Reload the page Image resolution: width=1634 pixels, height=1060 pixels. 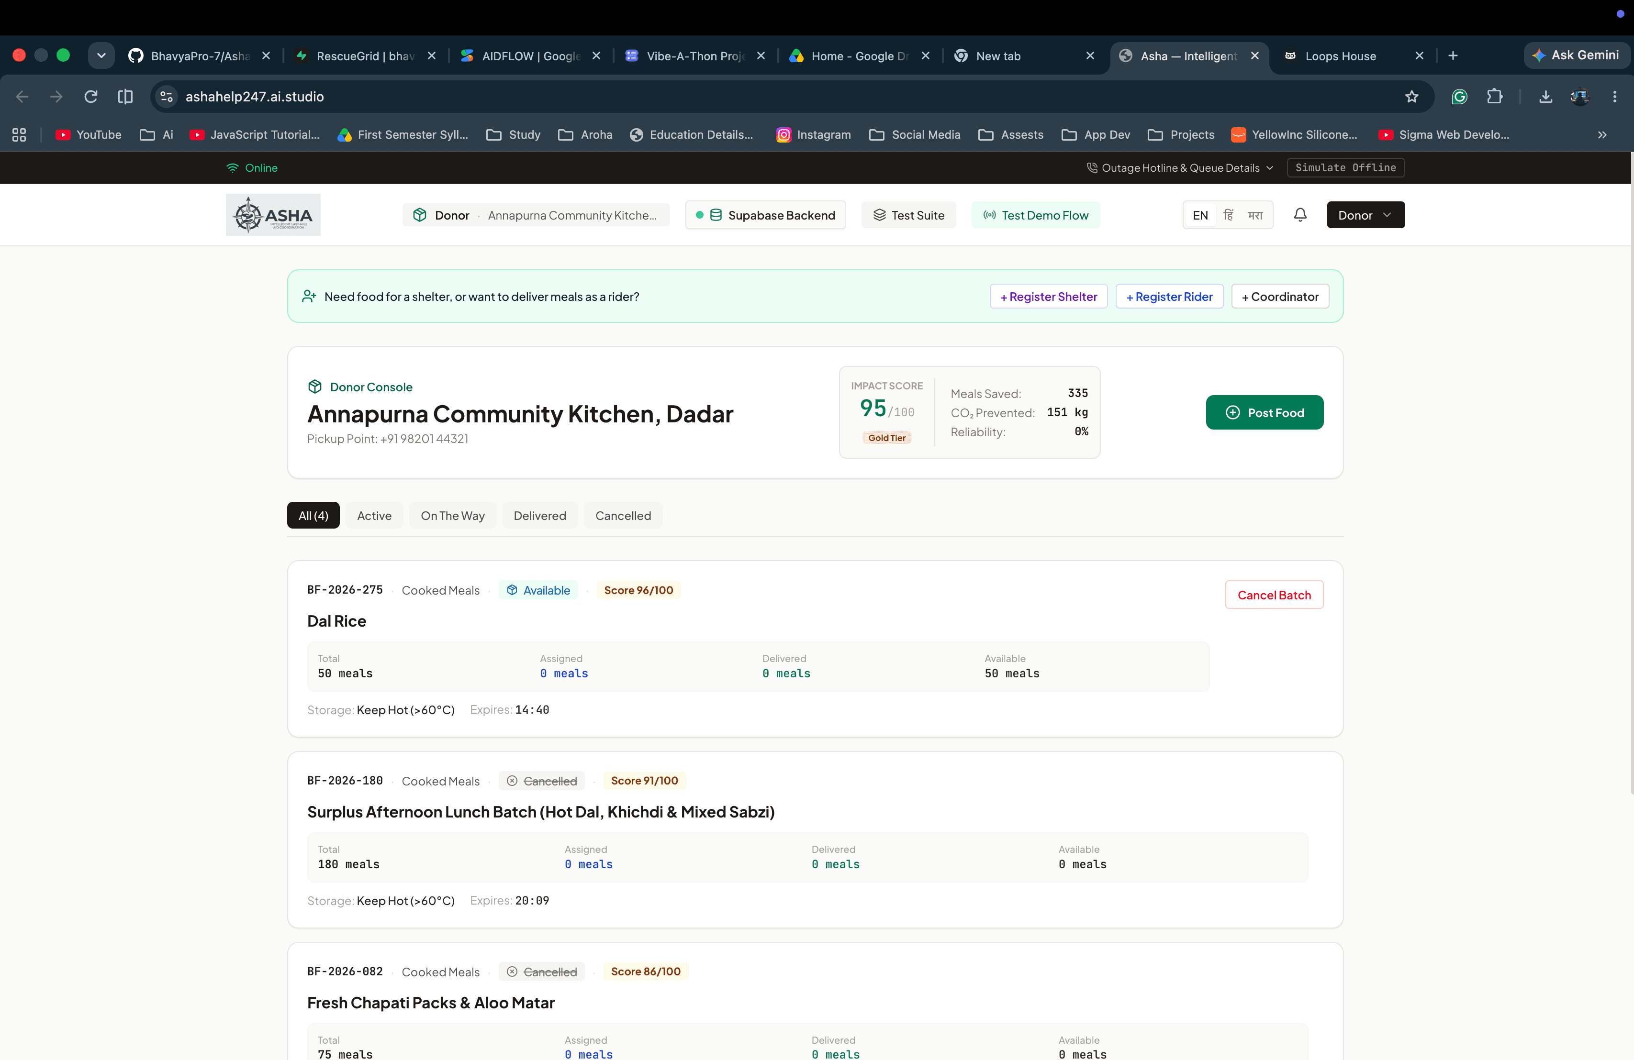90,97
